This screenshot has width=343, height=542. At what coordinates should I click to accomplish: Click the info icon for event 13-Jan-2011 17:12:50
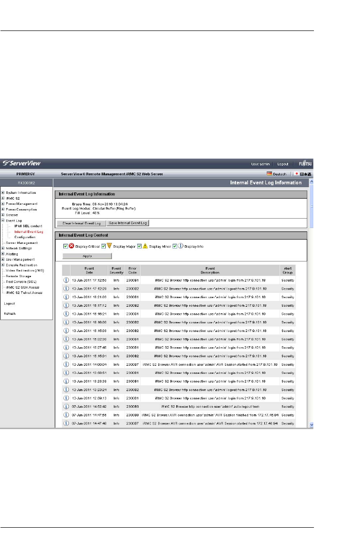[66, 280]
